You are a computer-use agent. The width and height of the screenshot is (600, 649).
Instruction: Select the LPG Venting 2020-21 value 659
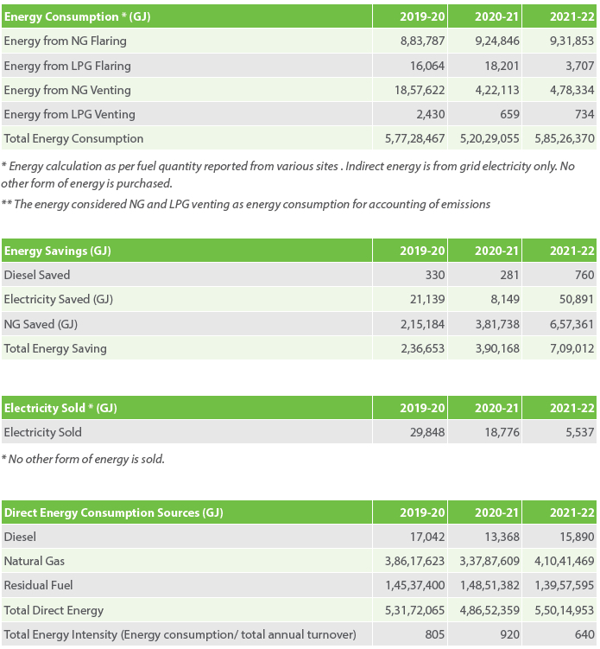coord(509,114)
